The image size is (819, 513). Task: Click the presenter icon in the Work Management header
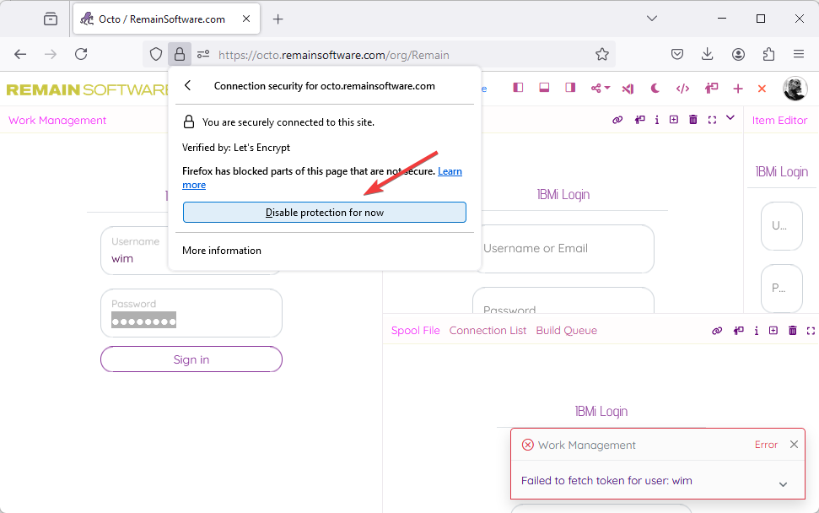click(x=640, y=120)
